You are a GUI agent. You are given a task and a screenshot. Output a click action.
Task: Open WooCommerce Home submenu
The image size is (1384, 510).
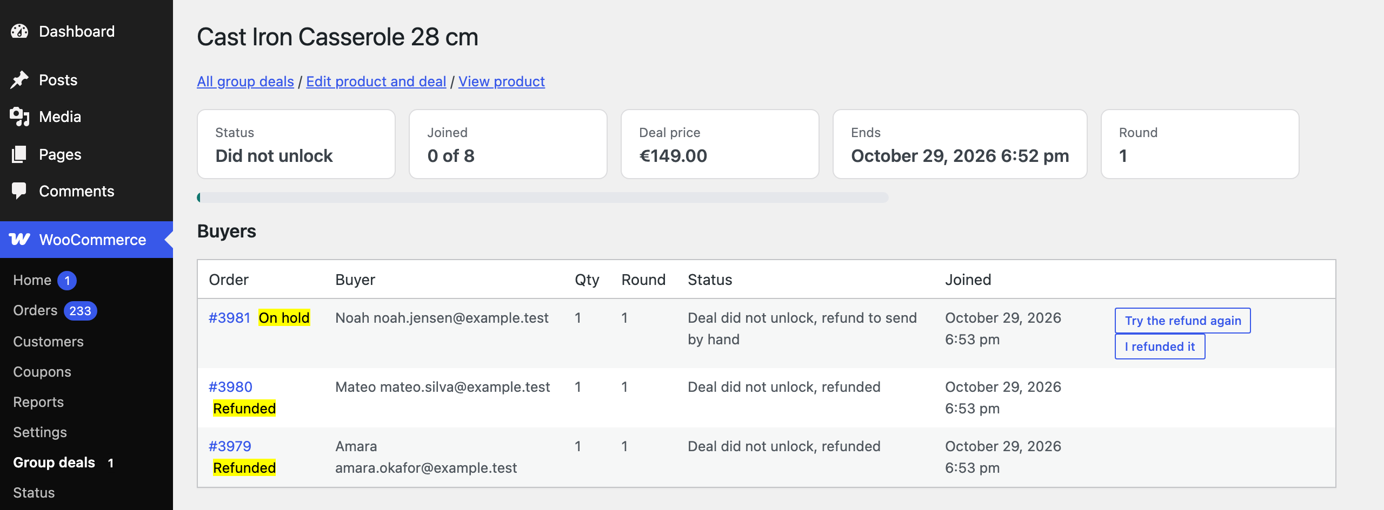tap(32, 280)
